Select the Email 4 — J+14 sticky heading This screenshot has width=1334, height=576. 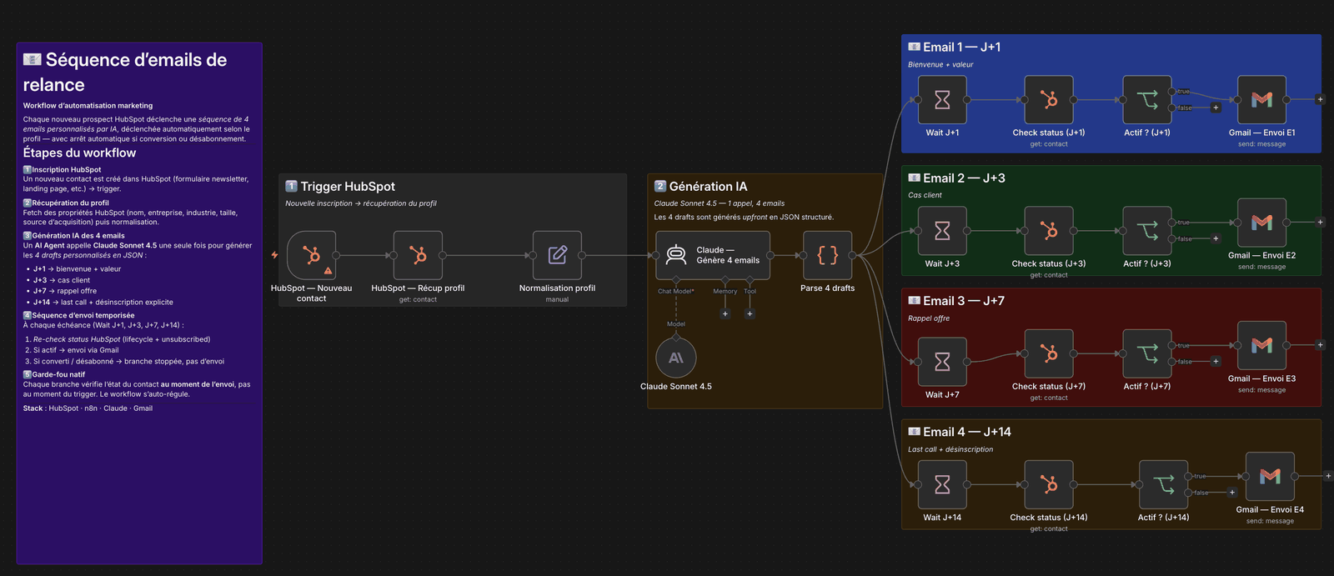pyautogui.click(x=960, y=432)
